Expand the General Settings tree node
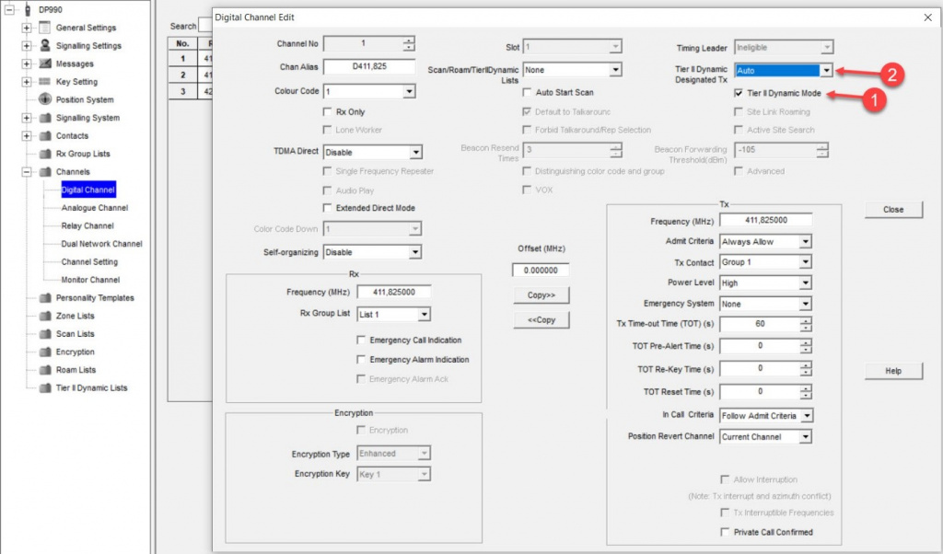Image resolution: width=943 pixels, height=554 pixels. (27, 28)
